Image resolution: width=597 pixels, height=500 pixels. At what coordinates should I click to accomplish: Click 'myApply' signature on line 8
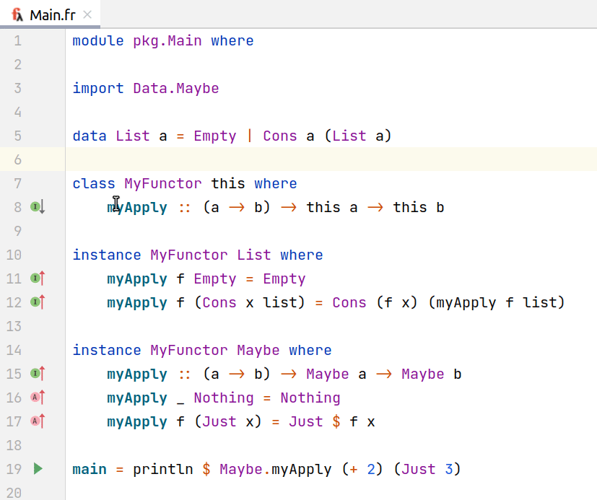click(136, 207)
